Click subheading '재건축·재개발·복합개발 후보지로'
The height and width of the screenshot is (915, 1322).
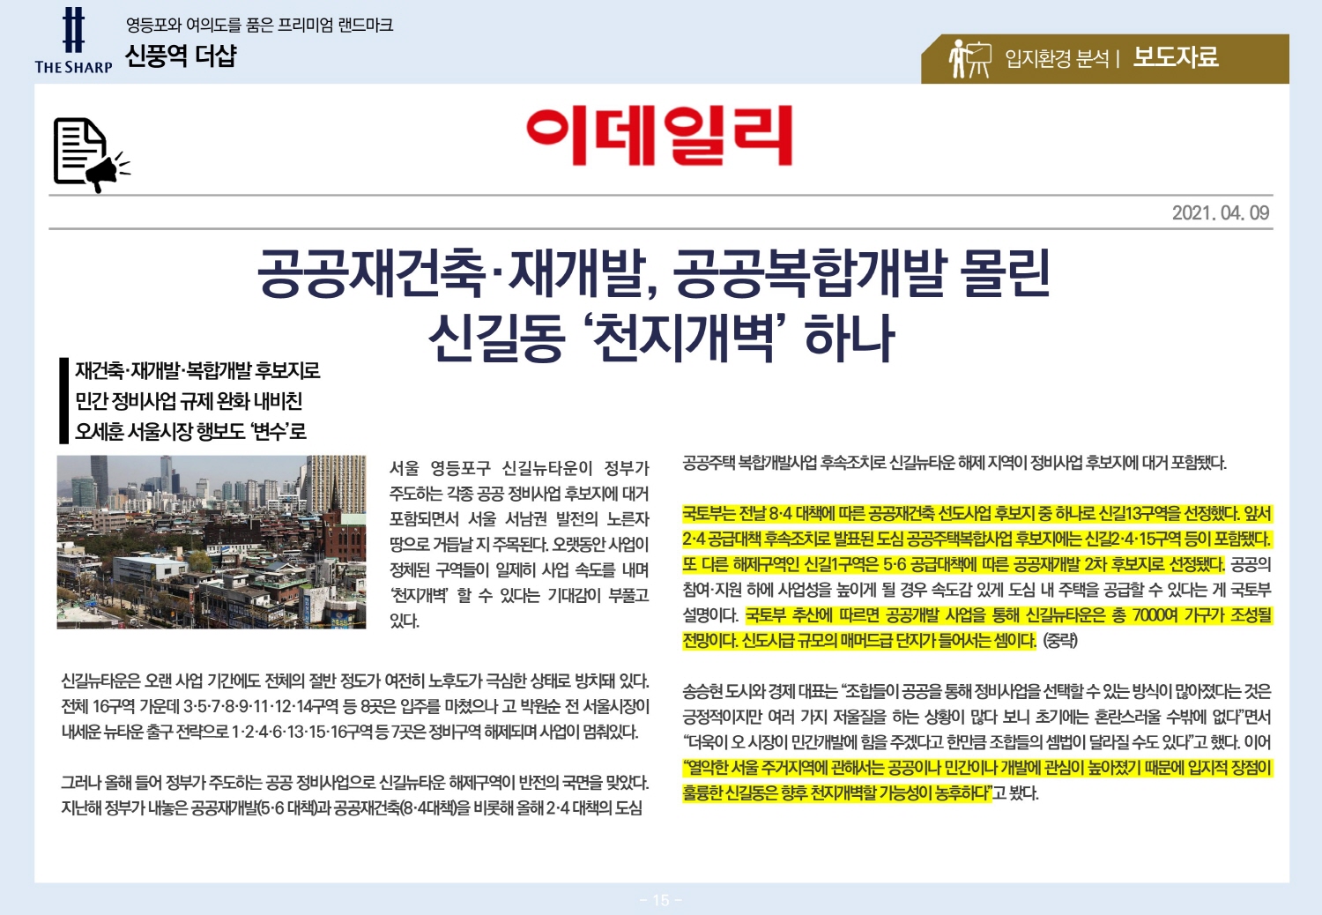tap(197, 370)
